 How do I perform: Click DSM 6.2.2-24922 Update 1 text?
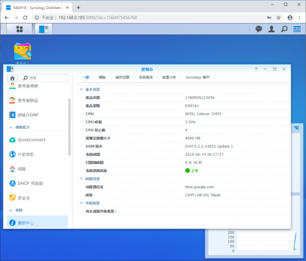click(209, 146)
